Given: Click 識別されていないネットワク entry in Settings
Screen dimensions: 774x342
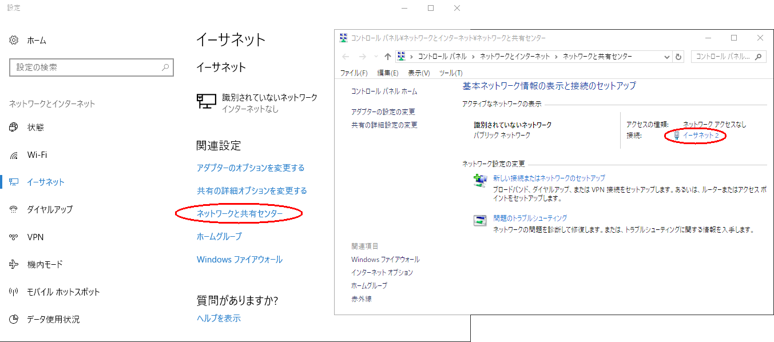Looking at the screenshot, I should (257, 102).
